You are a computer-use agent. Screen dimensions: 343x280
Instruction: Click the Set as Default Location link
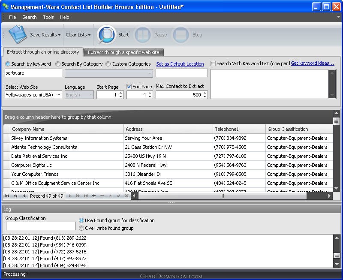pos(180,64)
